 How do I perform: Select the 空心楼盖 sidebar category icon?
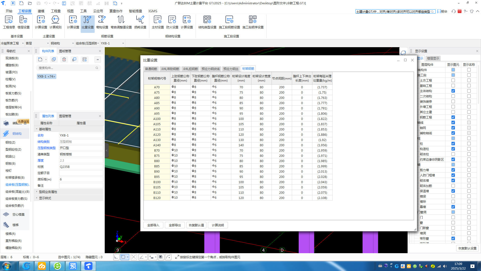coord(6,214)
